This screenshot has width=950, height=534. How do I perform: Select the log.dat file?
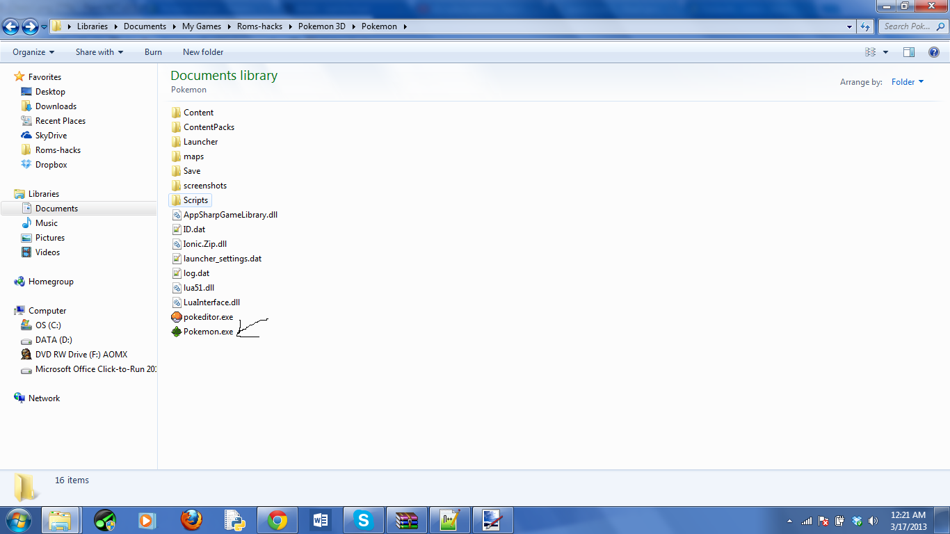pyautogui.click(x=191, y=273)
